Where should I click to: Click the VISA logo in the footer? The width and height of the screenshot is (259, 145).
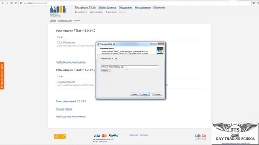click(97, 136)
